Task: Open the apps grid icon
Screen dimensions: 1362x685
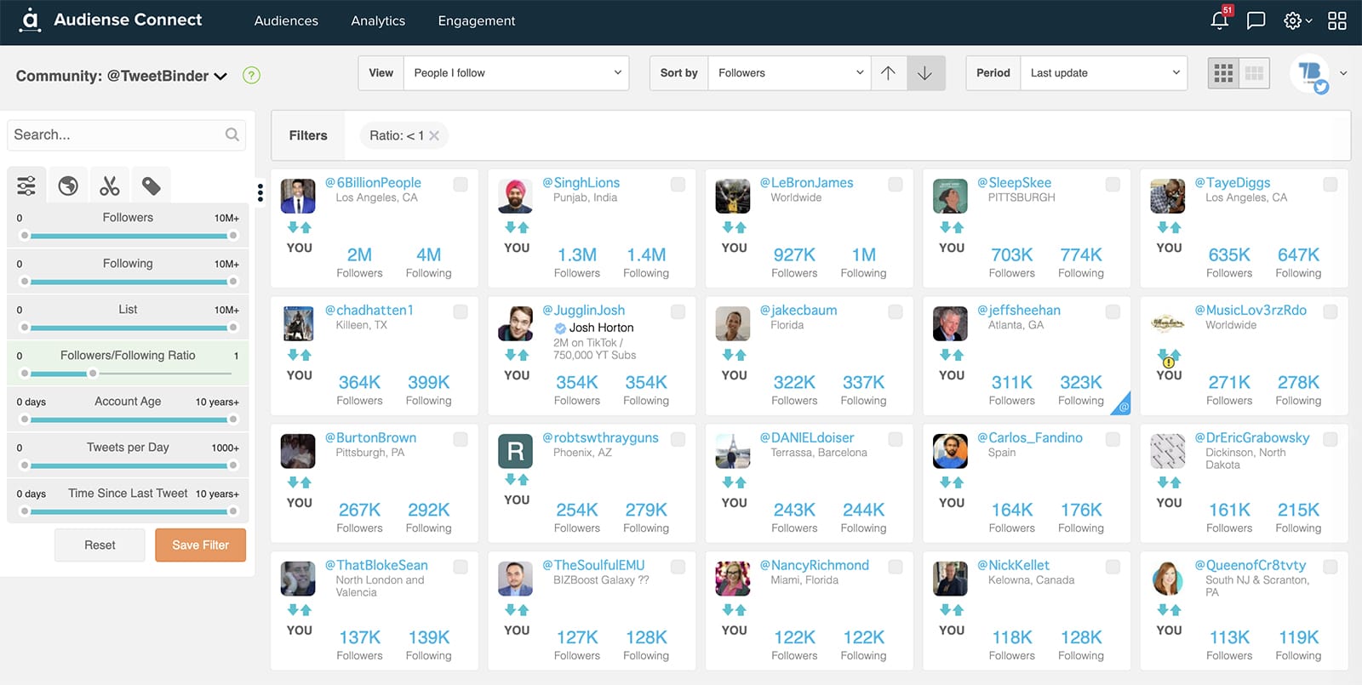Action: tap(1337, 20)
